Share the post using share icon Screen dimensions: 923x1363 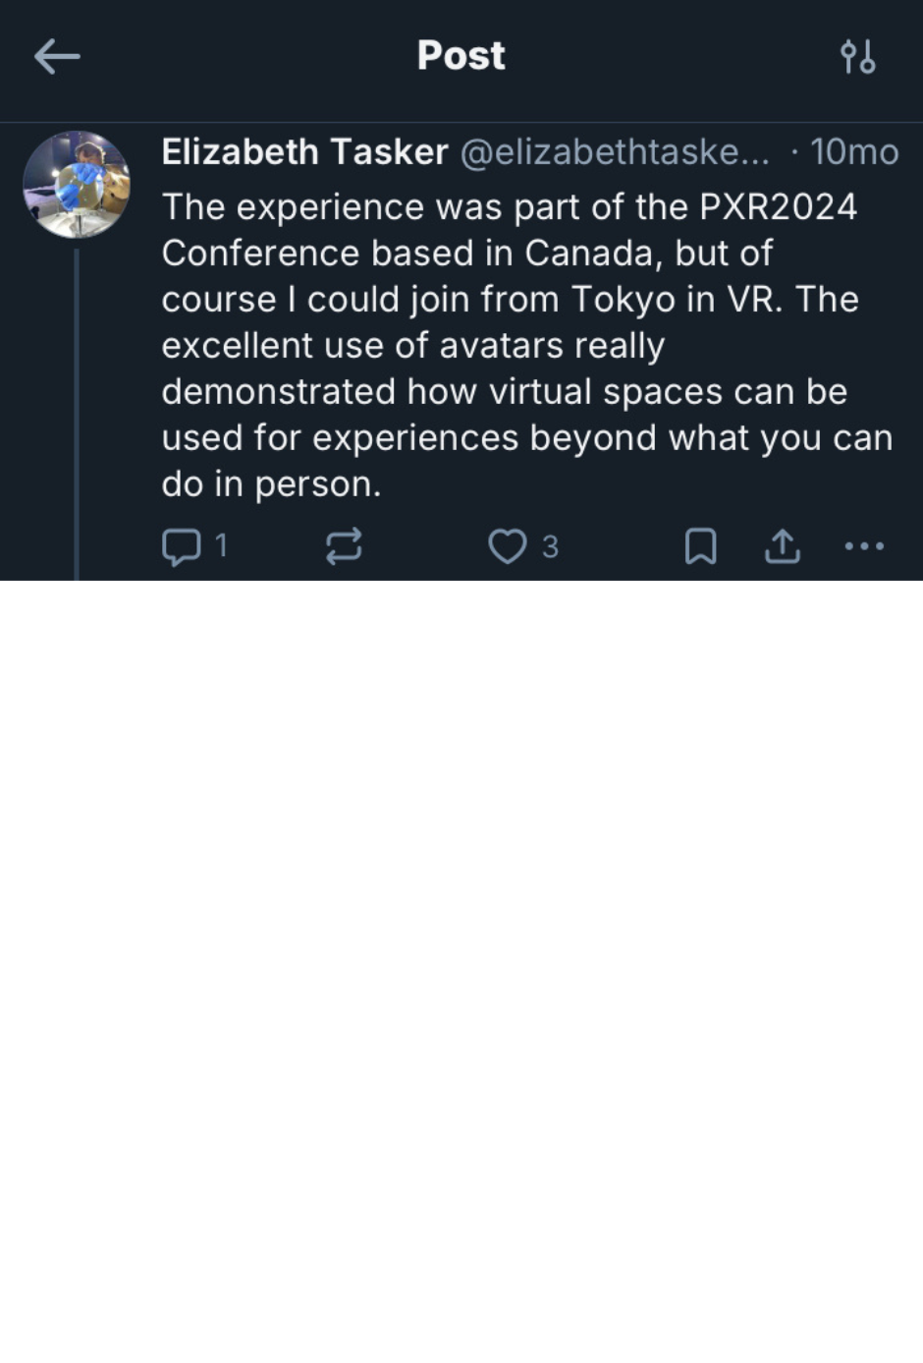tap(782, 546)
